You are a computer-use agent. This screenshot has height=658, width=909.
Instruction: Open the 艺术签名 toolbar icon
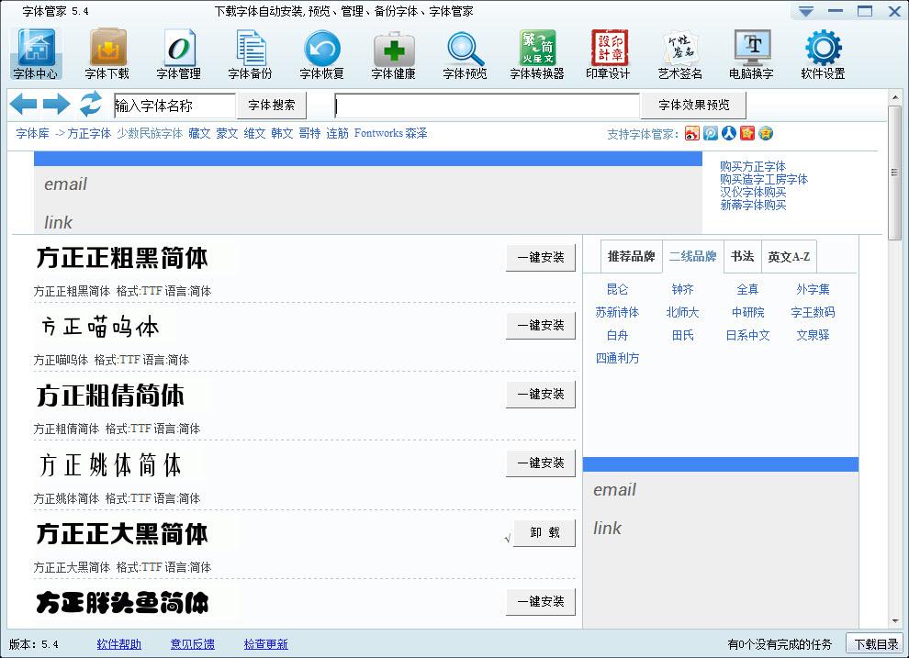(680, 54)
